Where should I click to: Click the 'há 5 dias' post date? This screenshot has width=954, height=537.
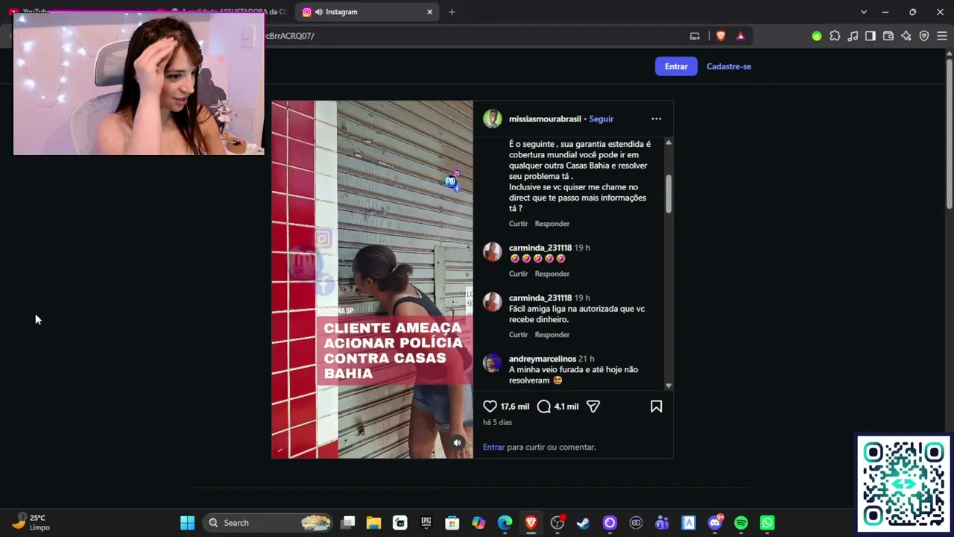[x=497, y=422]
